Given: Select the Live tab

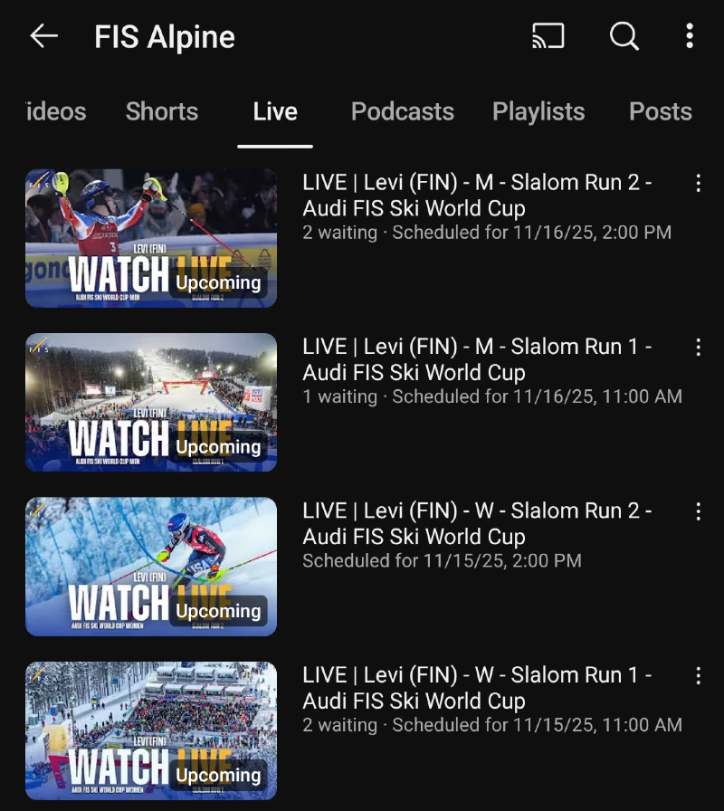Looking at the screenshot, I should [x=275, y=112].
